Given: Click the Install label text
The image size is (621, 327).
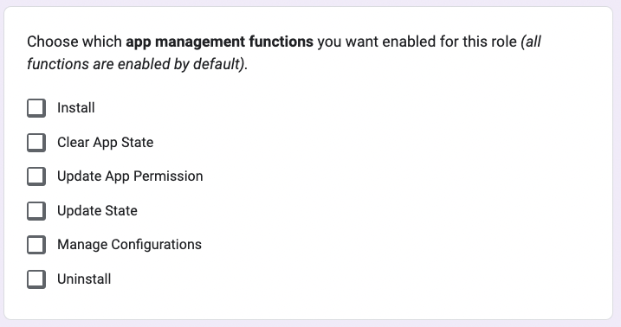Looking at the screenshot, I should point(76,107).
